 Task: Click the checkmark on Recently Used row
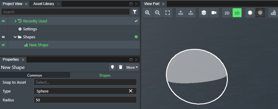pos(136,21)
